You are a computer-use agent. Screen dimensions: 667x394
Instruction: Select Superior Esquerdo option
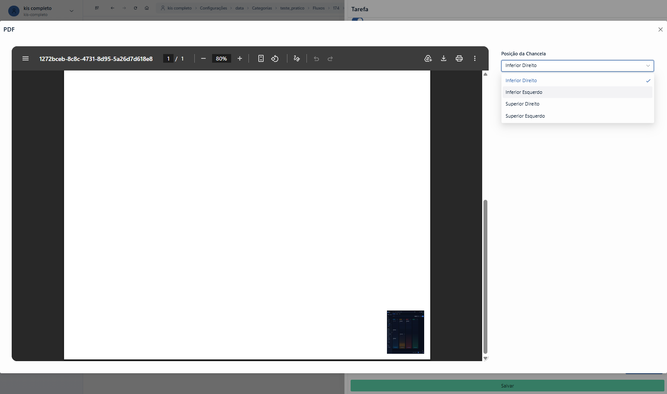tap(577, 116)
